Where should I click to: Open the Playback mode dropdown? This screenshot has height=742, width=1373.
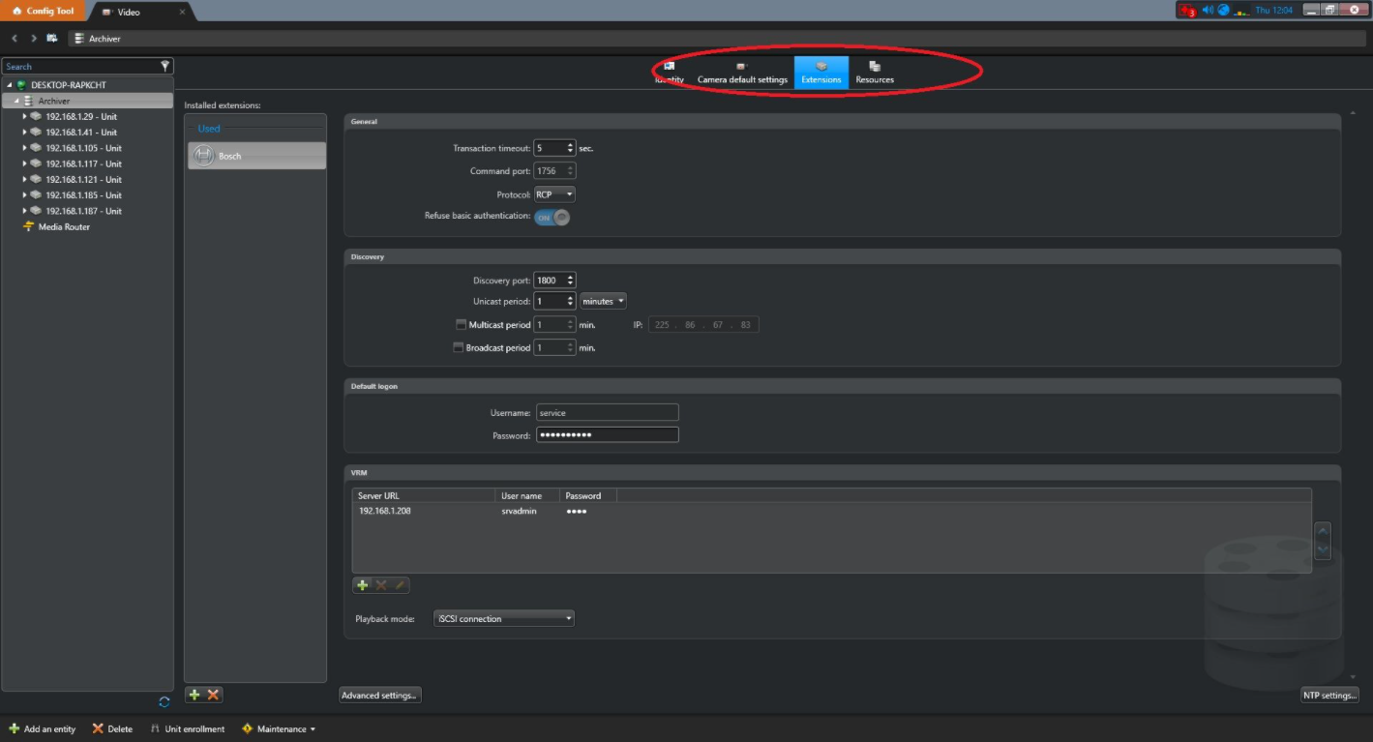coord(505,618)
